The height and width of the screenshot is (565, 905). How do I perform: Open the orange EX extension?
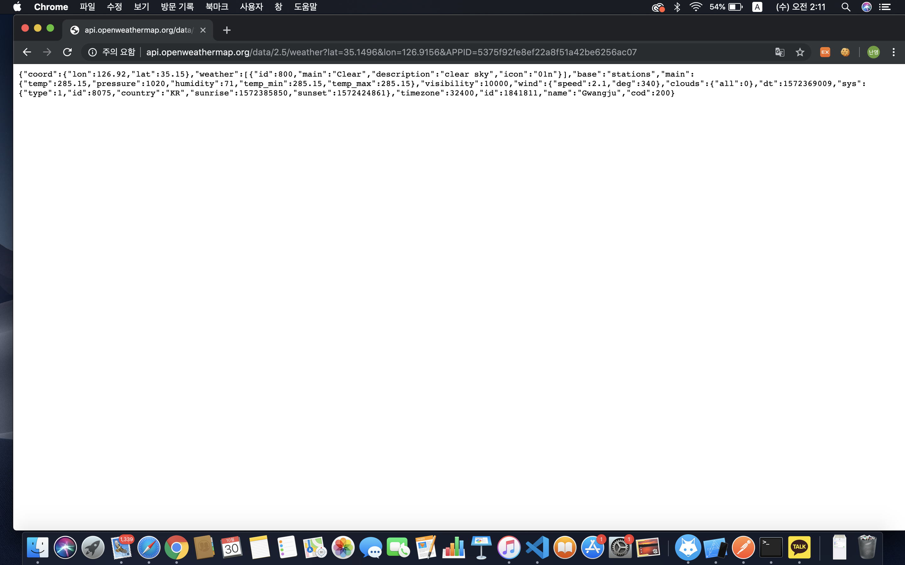click(x=825, y=52)
